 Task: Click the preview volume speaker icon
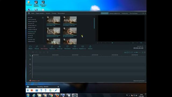coord(141,43)
